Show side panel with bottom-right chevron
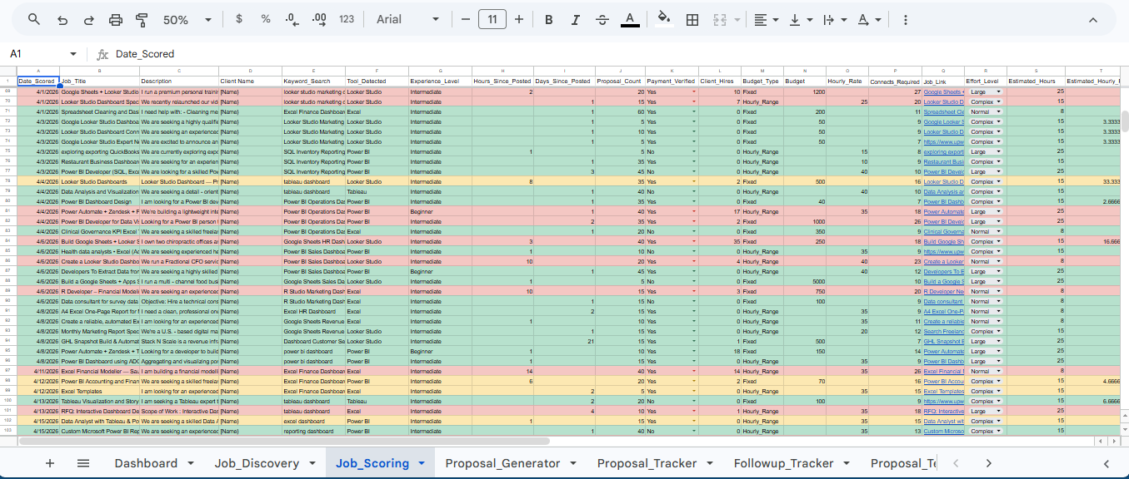Image resolution: width=1129 pixels, height=479 pixels. [x=1107, y=463]
